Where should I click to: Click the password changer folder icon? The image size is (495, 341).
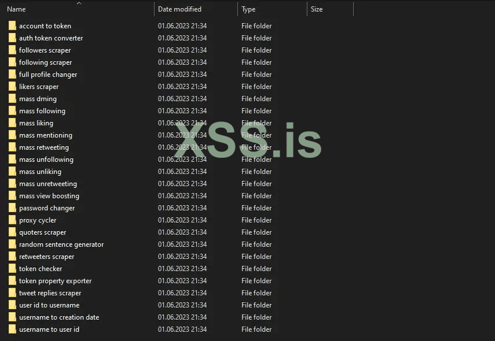(x=12, y=207)
